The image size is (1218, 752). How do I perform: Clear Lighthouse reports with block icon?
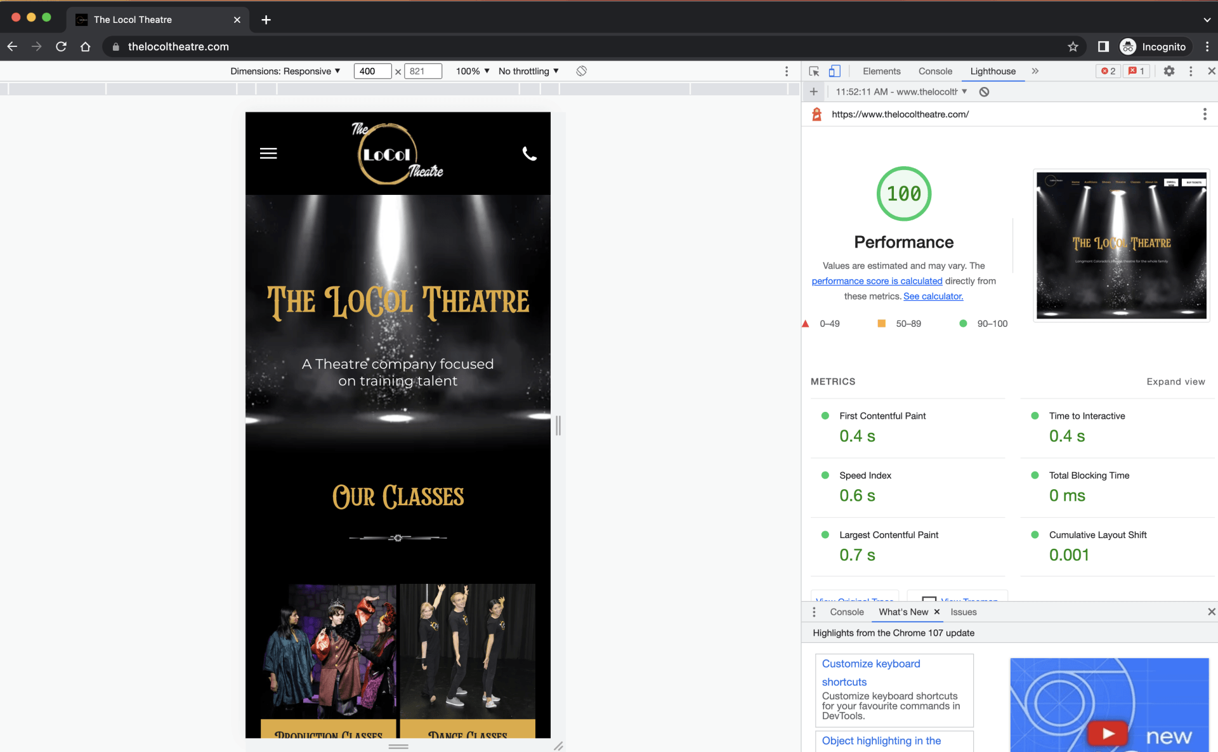pyautogui.click(x=984, y=91)
